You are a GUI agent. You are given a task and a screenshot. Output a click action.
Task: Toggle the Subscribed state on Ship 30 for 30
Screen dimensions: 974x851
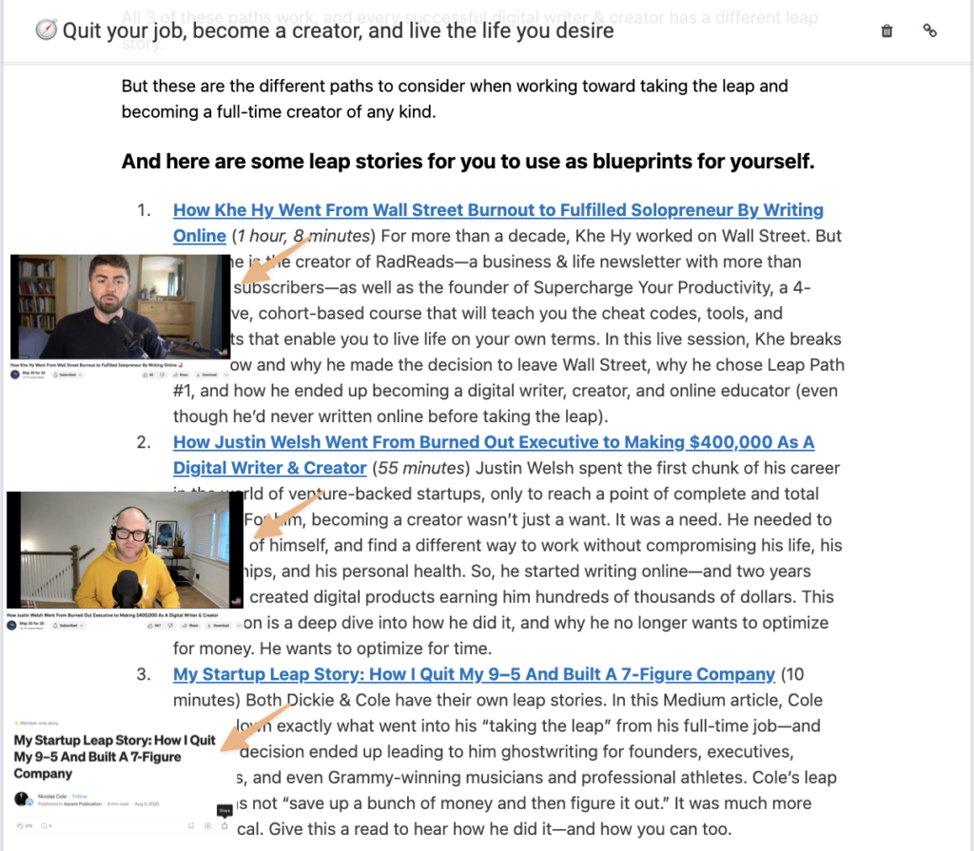(68, 374)
